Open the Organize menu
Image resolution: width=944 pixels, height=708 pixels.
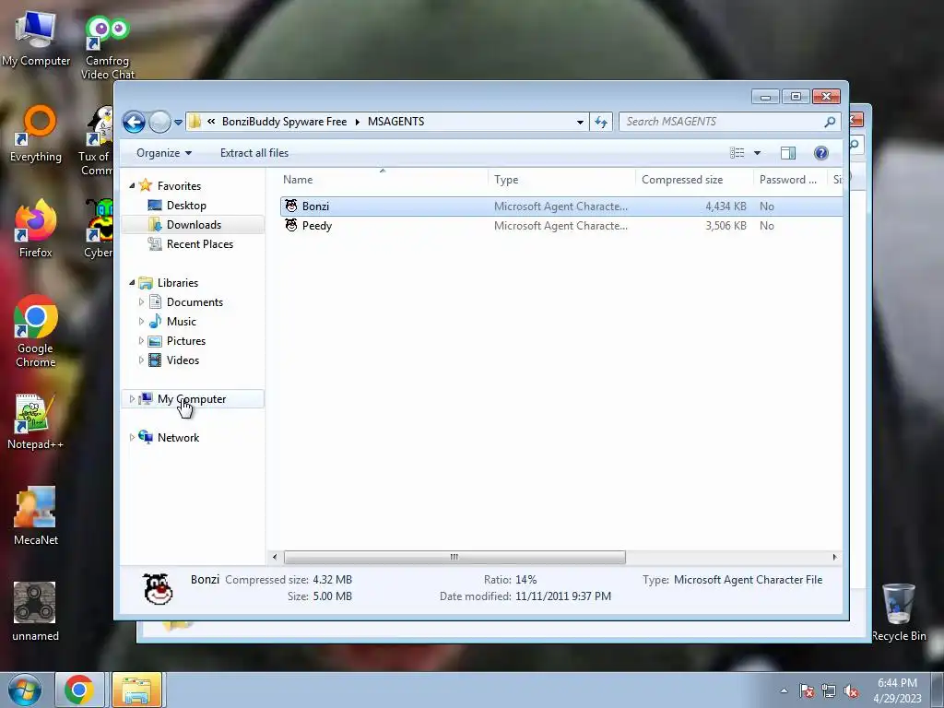[164, 153]
